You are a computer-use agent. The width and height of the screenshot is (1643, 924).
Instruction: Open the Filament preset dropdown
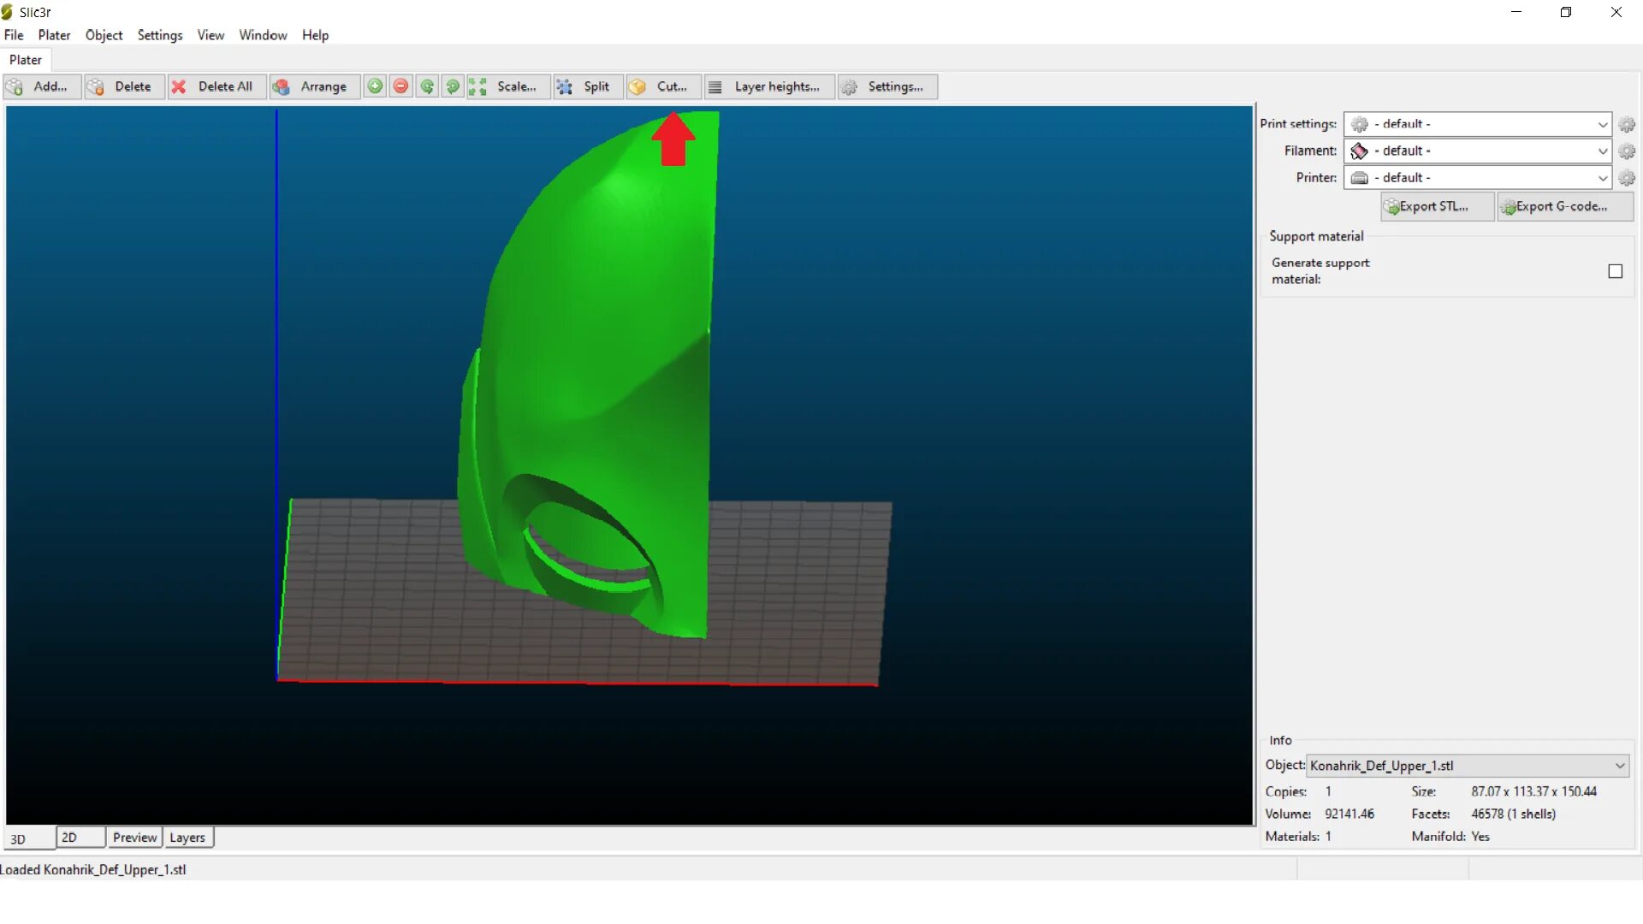1478,151
